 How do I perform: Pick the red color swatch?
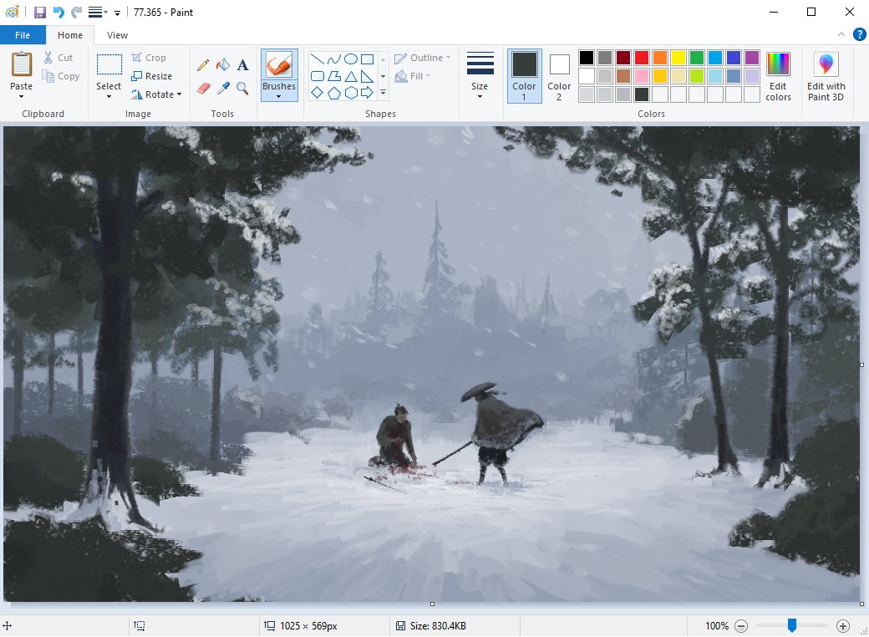click(x=642, y=58)
